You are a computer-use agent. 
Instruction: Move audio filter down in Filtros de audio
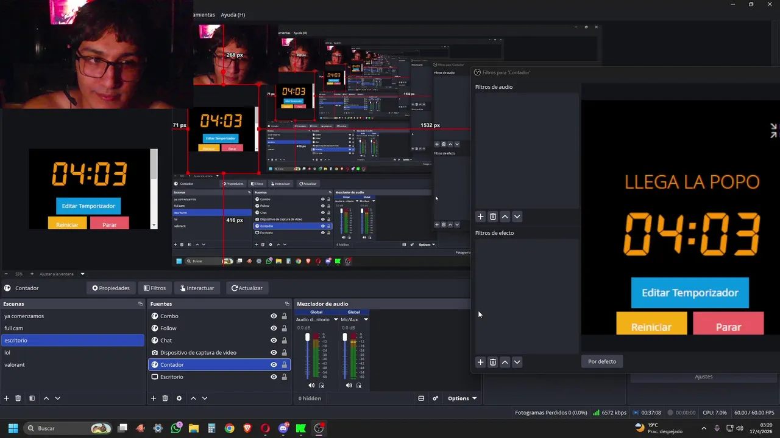pos(517,217)
